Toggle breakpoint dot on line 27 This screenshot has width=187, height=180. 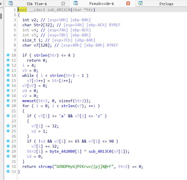coord(8,141)
